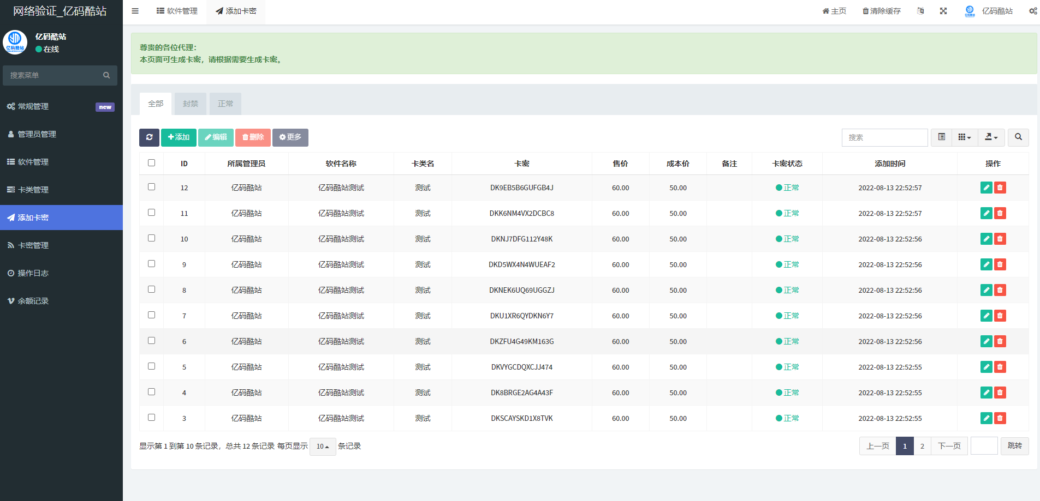Switch to the 封禁 tab

pos(191,104)
